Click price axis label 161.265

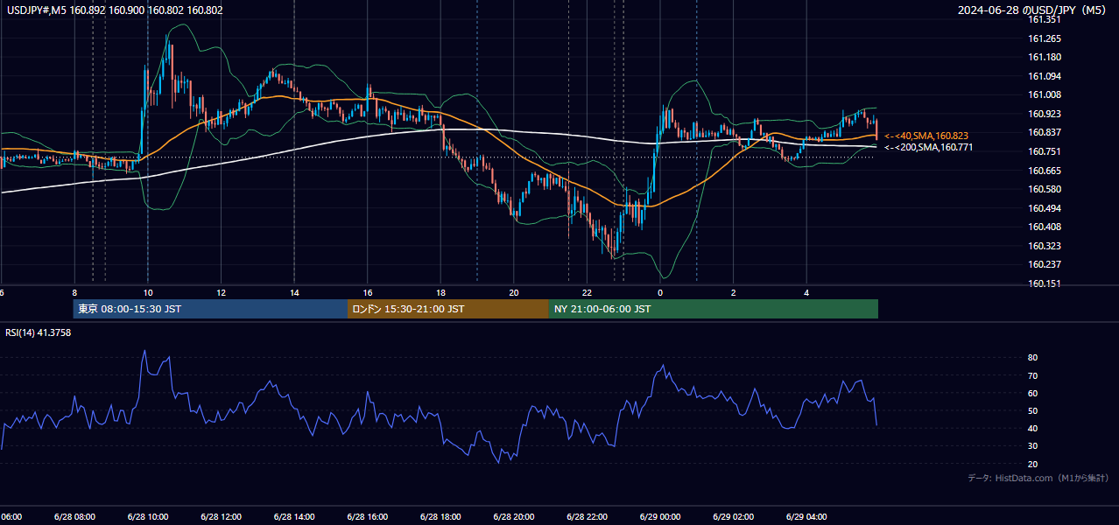[x=1045, y=38]
